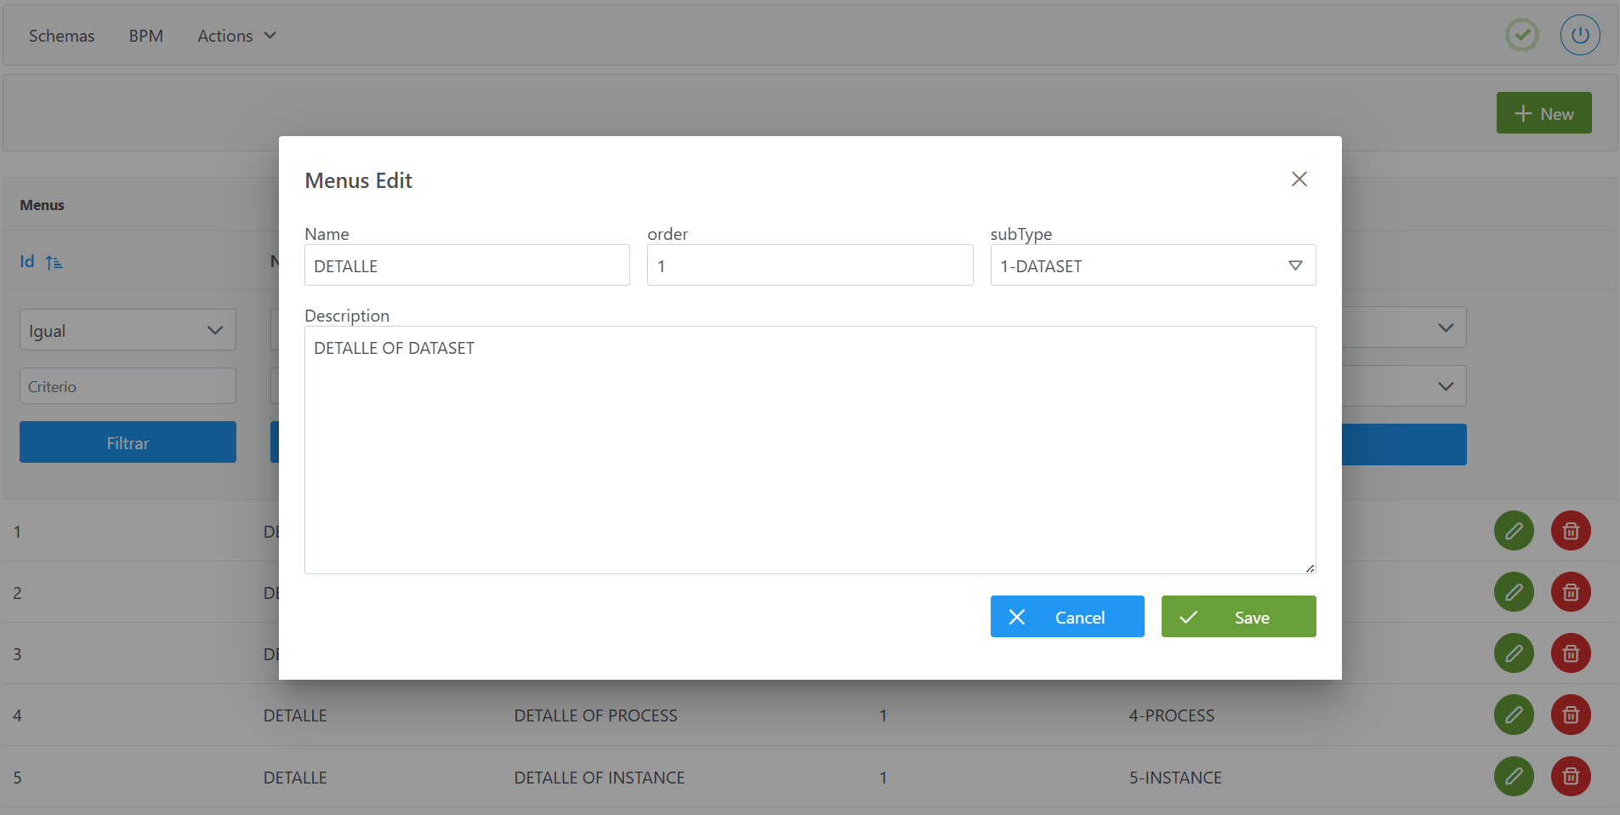Expand the Igual filter operator dropdown
The height and width of the screenshot is (815, 1620).
click(128, 330)
